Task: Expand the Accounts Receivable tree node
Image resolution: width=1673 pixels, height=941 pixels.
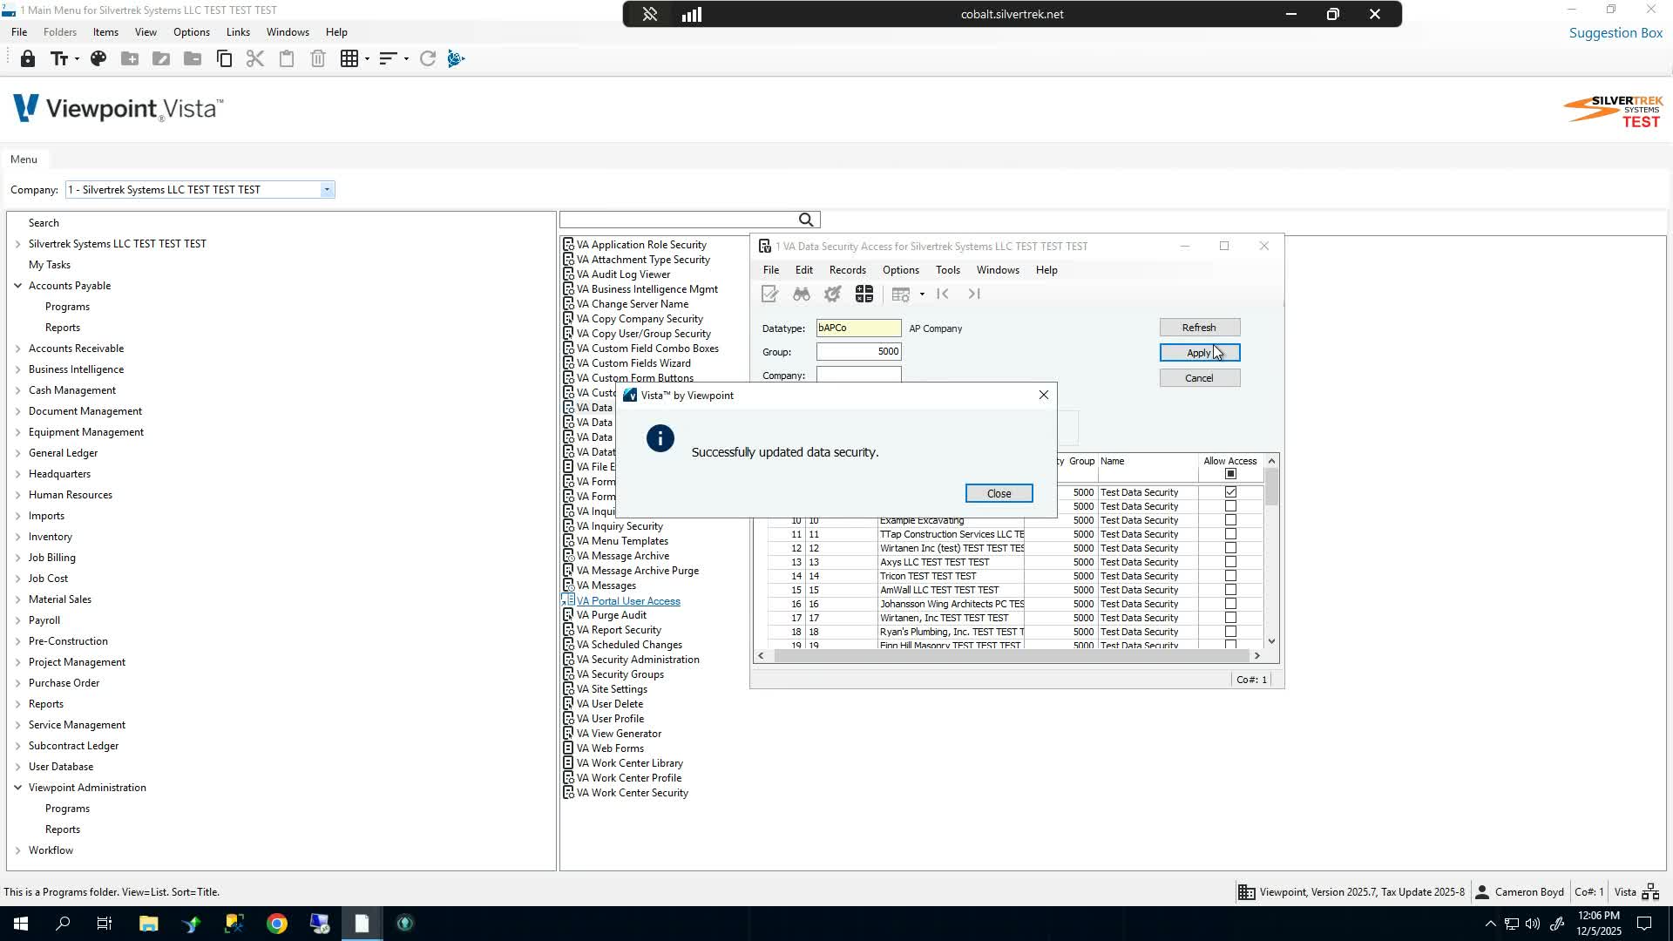Action: (x=17, y=349)
